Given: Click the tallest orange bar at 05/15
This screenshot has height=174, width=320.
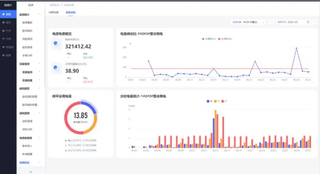Looking at the screenshot, I should [215, 129].
